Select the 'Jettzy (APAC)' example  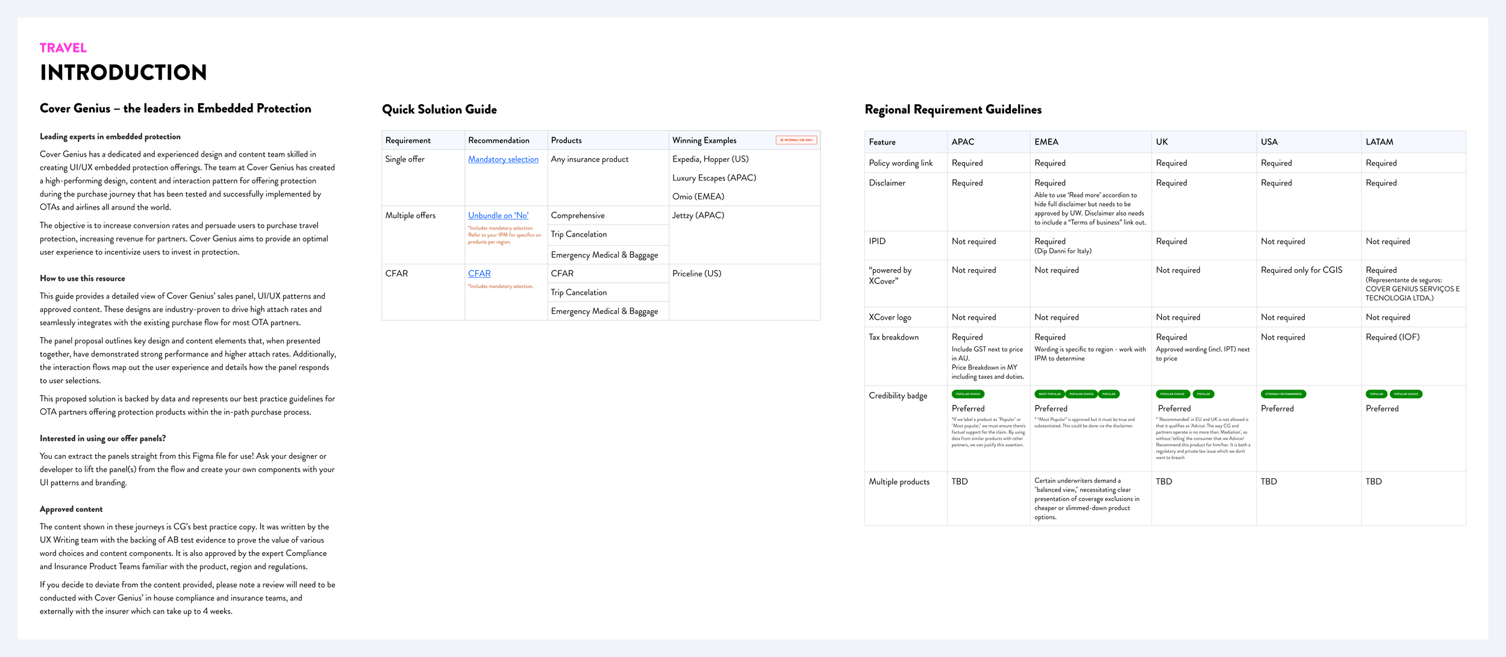point(698,215)
